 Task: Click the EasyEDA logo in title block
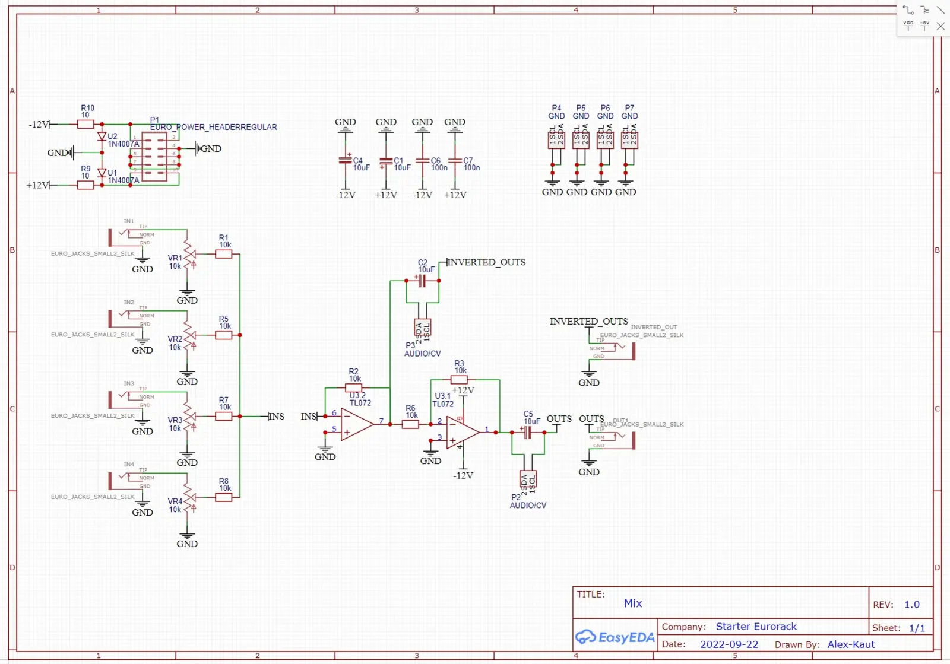point(615,637)
